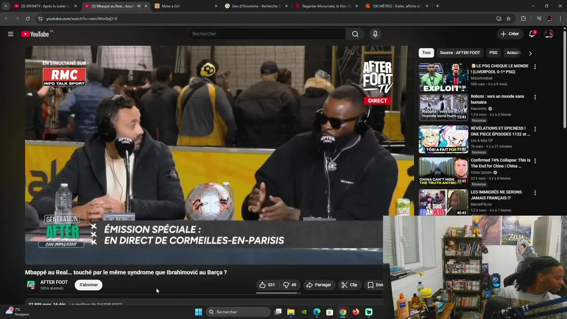Open Google Chrome icon on taskbar

point(343,312)
